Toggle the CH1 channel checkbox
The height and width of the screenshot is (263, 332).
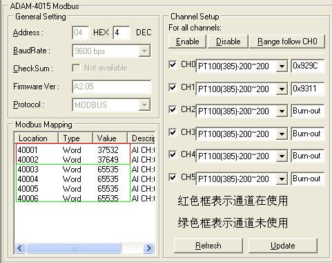tap(173, 87)
